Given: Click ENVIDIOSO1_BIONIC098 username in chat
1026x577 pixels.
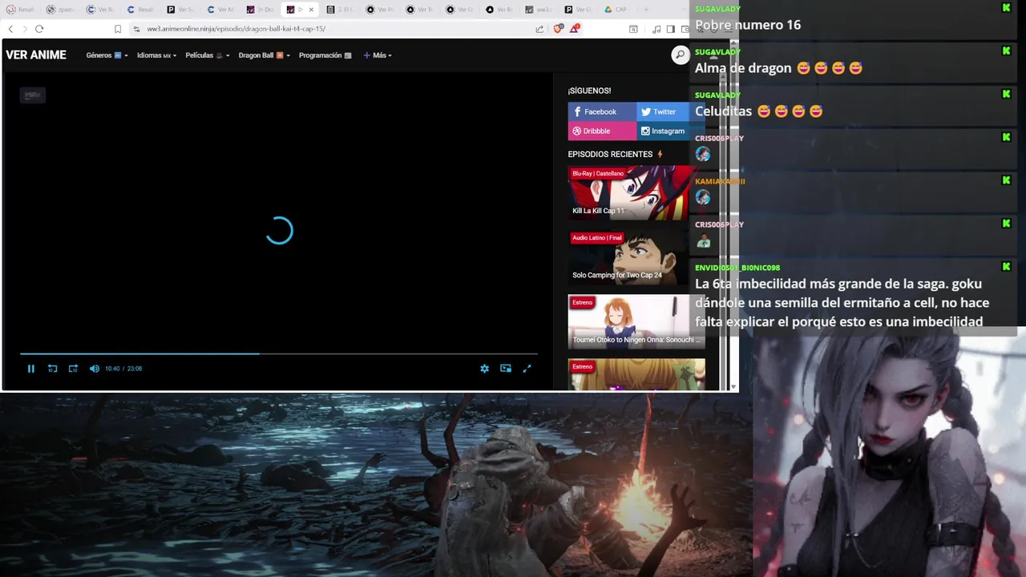Looking at the screenshot, I should point(737,268).
